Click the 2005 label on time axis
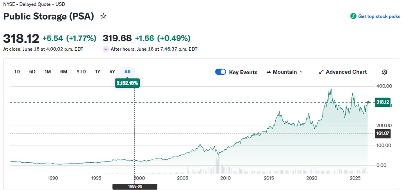The width and height of the screenshot is (403, 190). click(182, 178)
